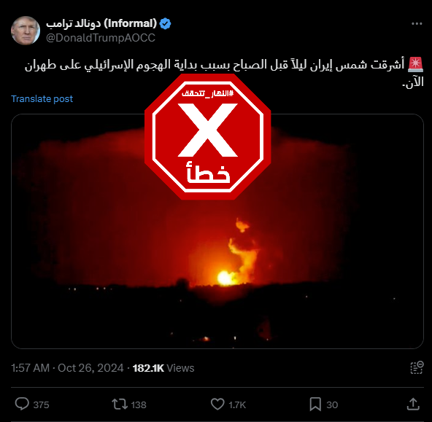Viewport: 432px width, 422px height.
Task: Click the icon right of the Views count
Action: (417, 367)
